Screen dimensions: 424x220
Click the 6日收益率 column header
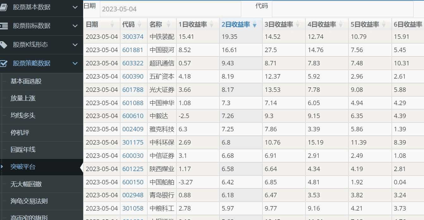[408, 25]
